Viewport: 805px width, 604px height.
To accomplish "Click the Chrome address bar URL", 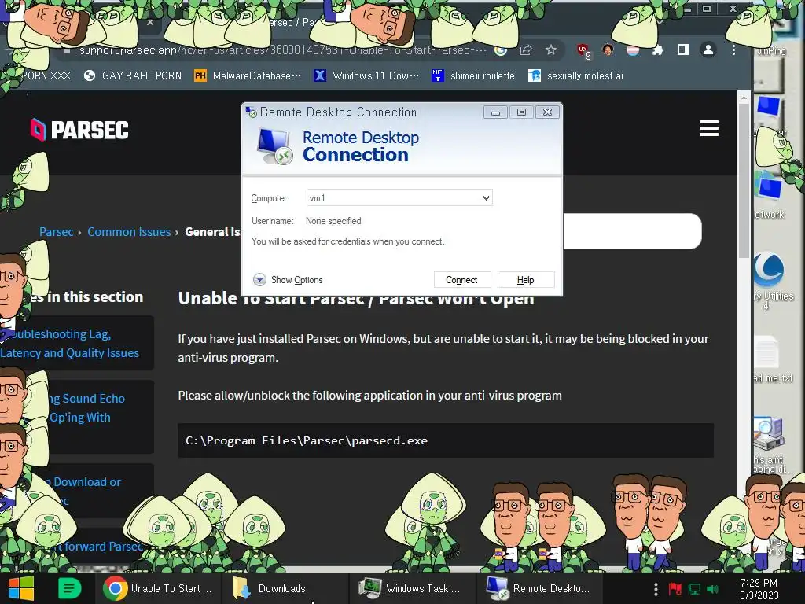I will tap(282, 50).
